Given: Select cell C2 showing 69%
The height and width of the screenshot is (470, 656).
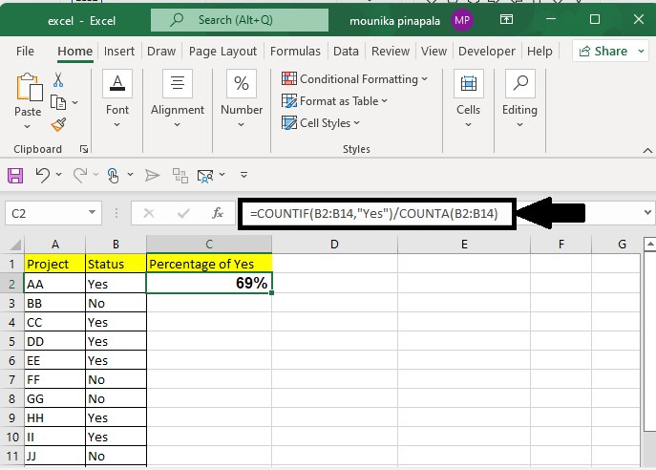Looking at the screenshot, I should (209, 284).
